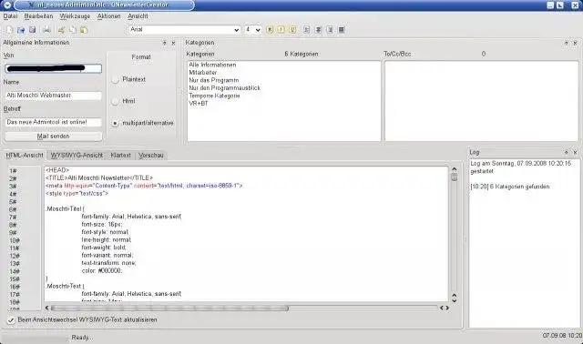
Task: Open the Arial font family dropdown
Action: (185, 29)
